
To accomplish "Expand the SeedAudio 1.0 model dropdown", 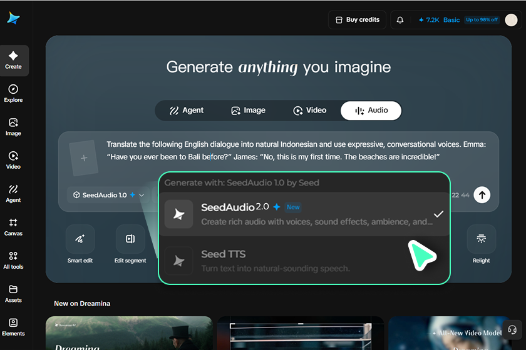I will point(109,195).
